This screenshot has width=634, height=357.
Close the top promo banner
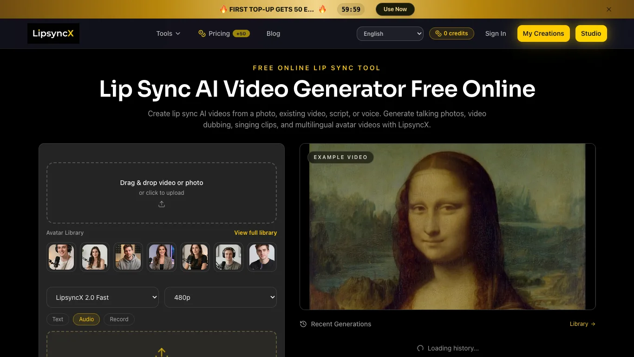(x=609, y=9)
